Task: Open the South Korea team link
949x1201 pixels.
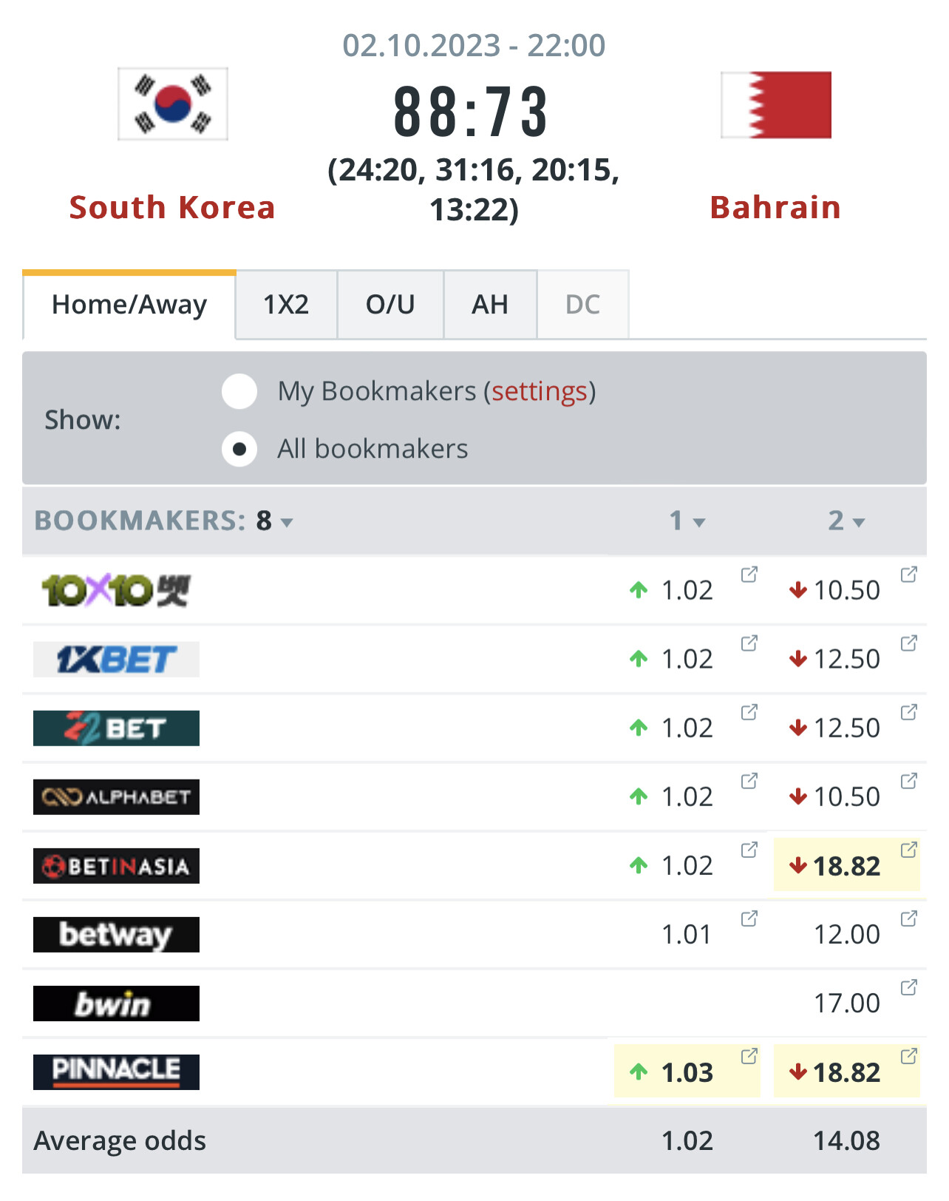Action: [172, 208]
